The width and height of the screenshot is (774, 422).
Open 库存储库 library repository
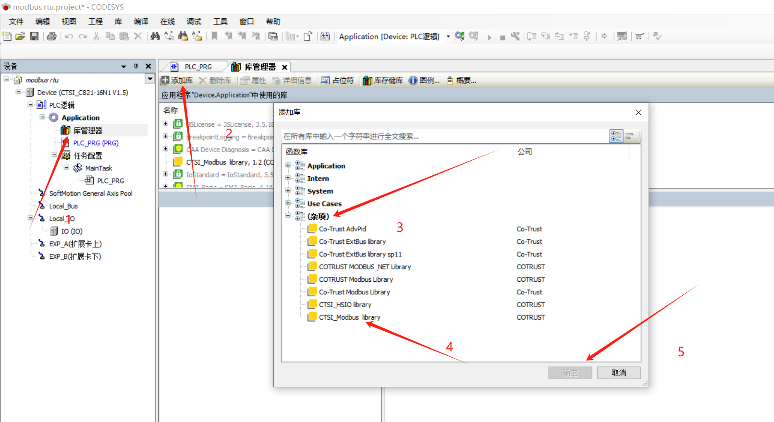coord(383,81)
